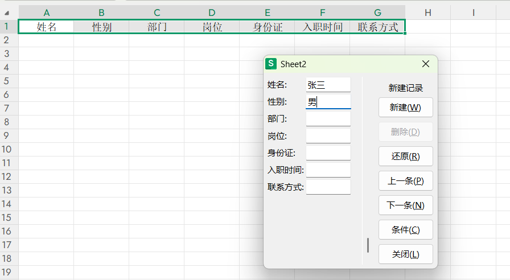
Task: Click the 新建记录 status label
Action: point(406,88)
